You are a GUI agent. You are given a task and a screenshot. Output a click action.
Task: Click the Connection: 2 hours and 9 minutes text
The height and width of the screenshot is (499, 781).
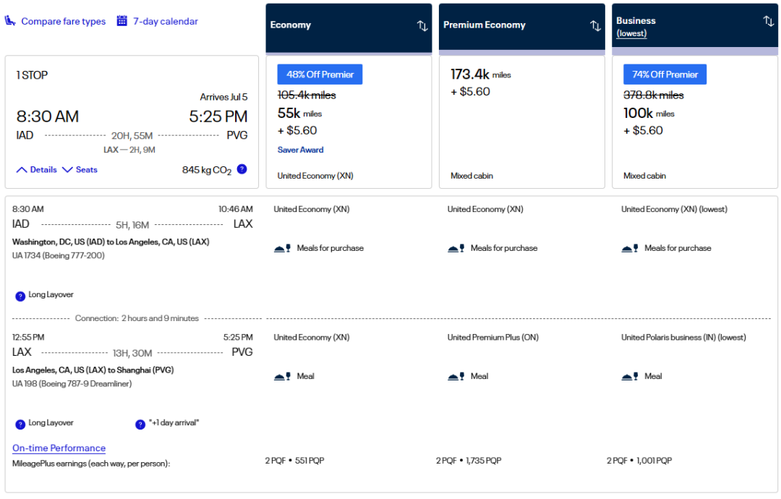(137, 318)
